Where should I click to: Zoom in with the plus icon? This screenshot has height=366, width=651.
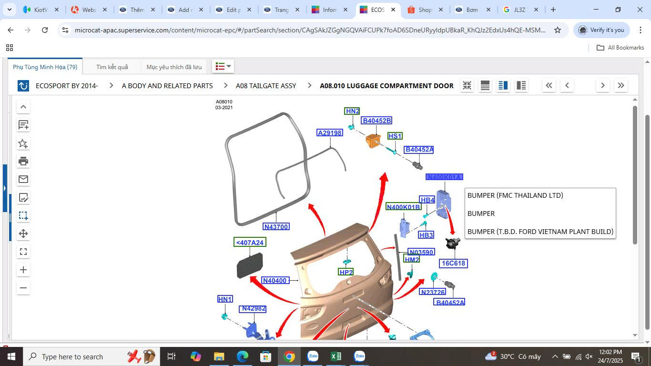point(23,270)
